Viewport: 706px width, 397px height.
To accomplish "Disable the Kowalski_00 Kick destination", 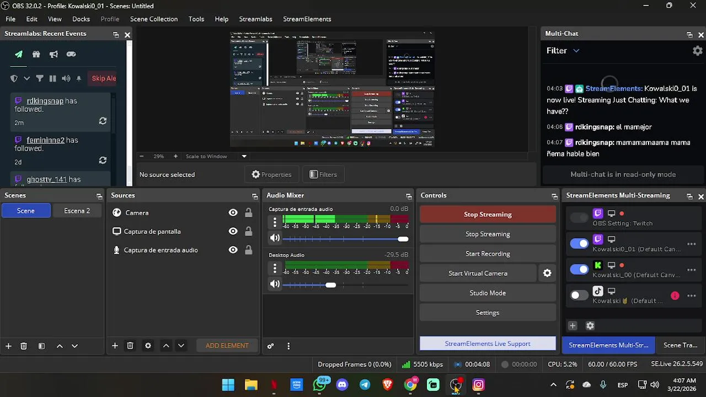I will coord(579,270).
